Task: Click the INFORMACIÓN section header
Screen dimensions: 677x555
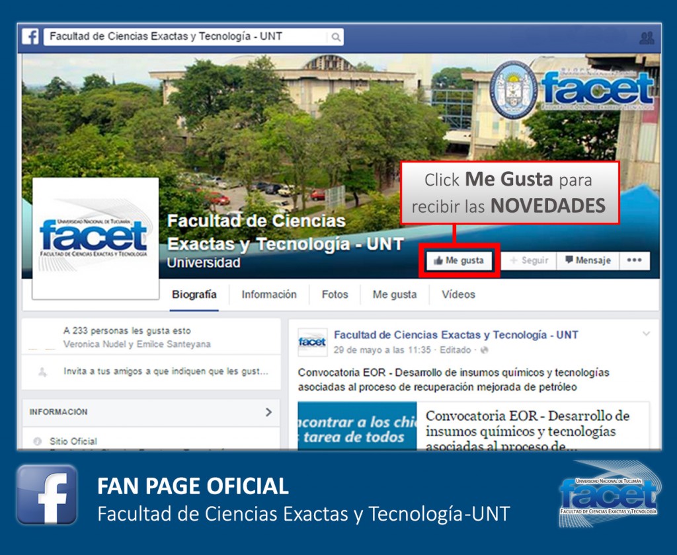Action: coord(151,412)
